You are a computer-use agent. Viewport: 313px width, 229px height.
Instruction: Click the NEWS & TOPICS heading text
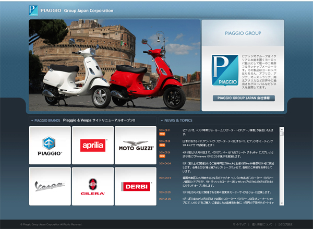[178, 120]
